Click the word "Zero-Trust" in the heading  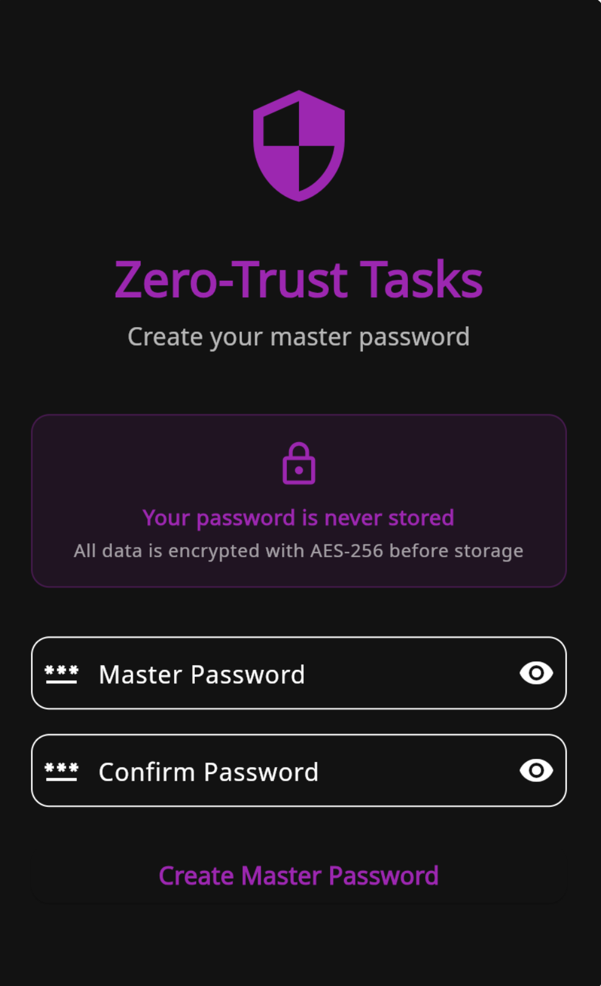point(231,280)
